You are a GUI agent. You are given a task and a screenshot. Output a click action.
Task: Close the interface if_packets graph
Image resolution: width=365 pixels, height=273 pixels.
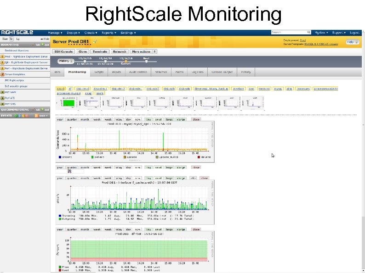[x=204, y=178]
